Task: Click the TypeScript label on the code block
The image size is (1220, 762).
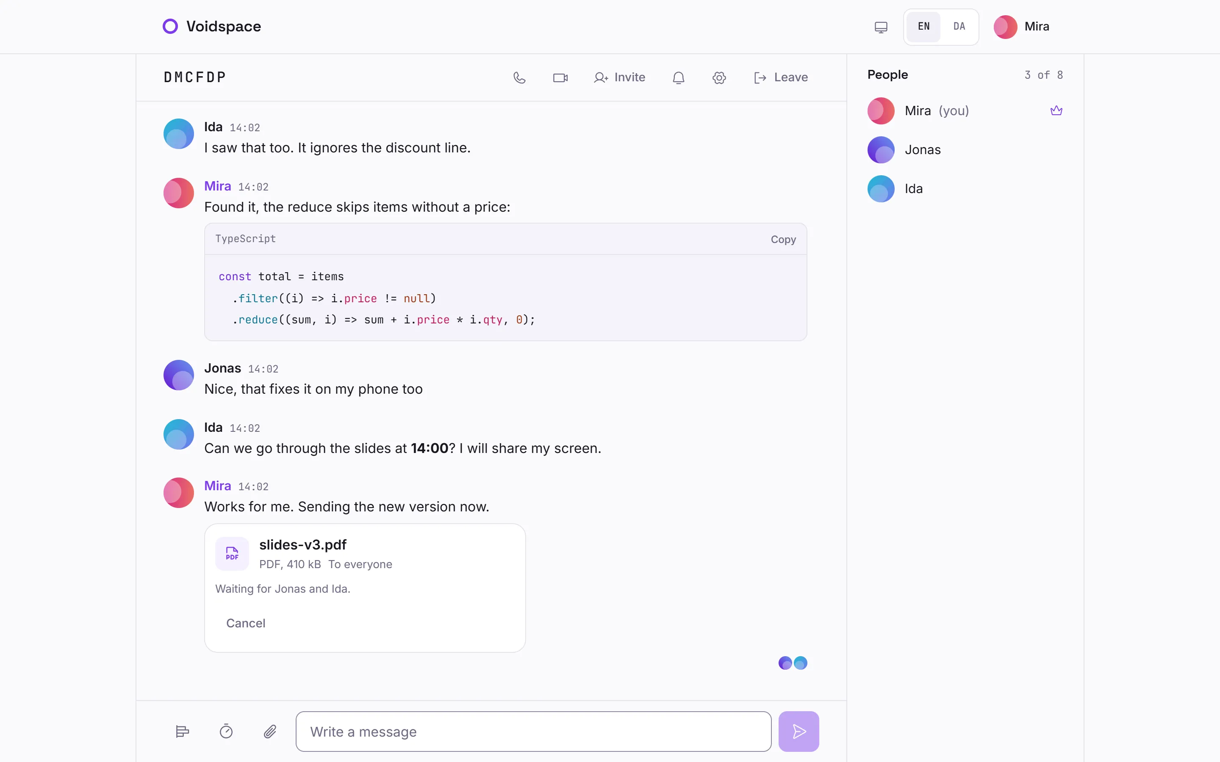Action: [x=246, y=239]
